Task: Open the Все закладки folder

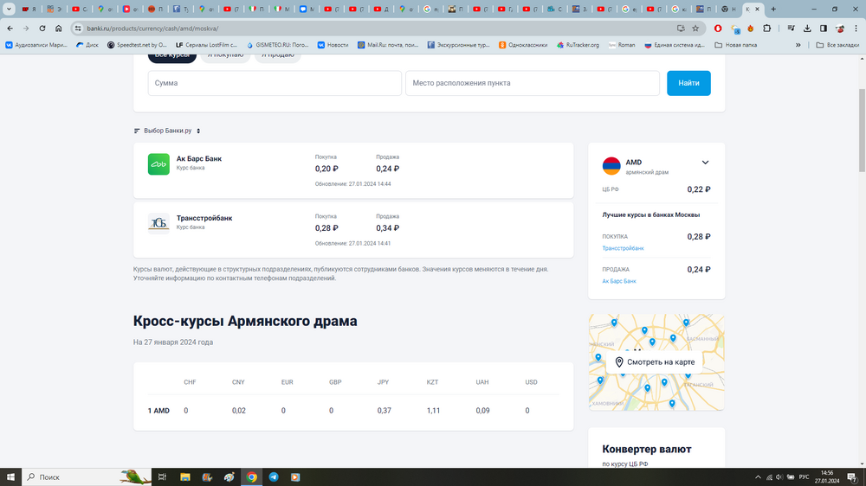Action: point(837,45)
